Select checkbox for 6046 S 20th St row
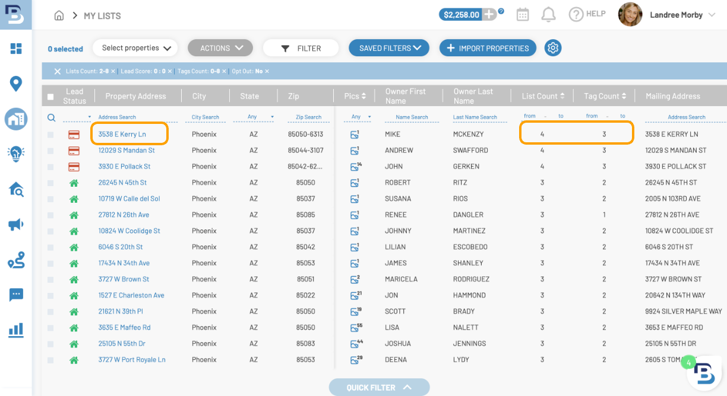The width and height of the screenshot is (727, 396). click(x=50, y=247)
